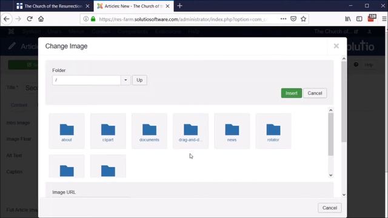Open a new browser tab
Screen dimensions: 388x218
179,6
